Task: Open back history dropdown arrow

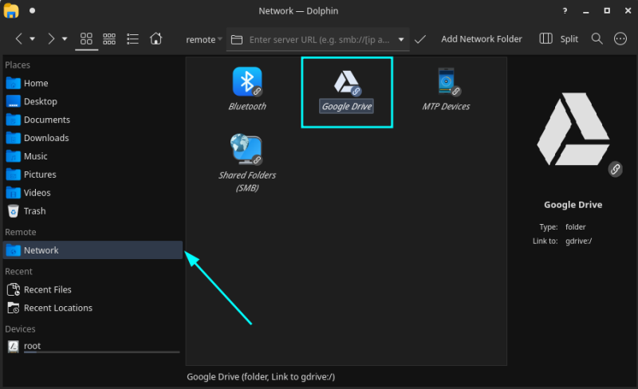Action: [32, 39]
